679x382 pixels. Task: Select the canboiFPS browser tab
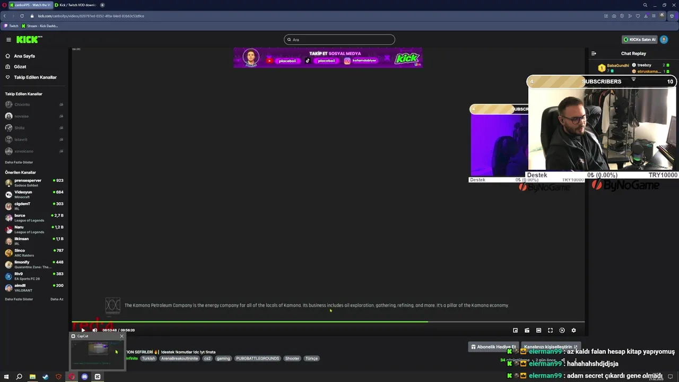click(30, 5)
